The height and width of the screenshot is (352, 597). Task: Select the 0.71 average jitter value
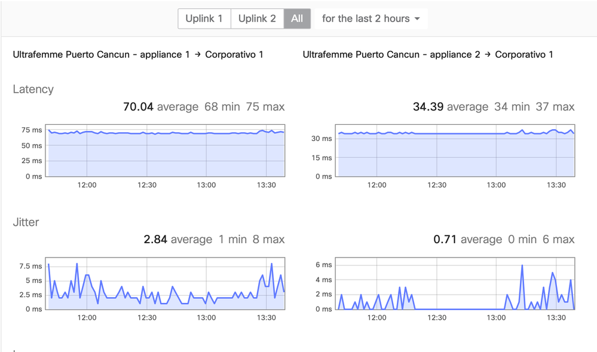[445, 240]
